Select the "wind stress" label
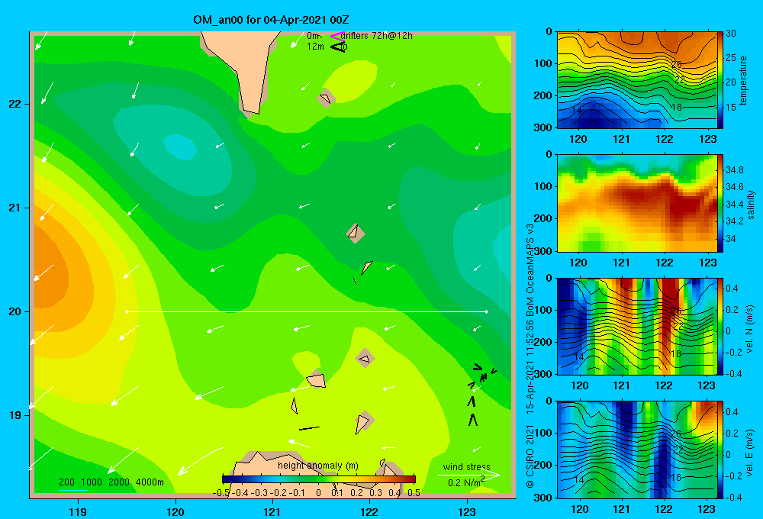Image resolution: width=763 pixels, height=519 pixels. 467,466
